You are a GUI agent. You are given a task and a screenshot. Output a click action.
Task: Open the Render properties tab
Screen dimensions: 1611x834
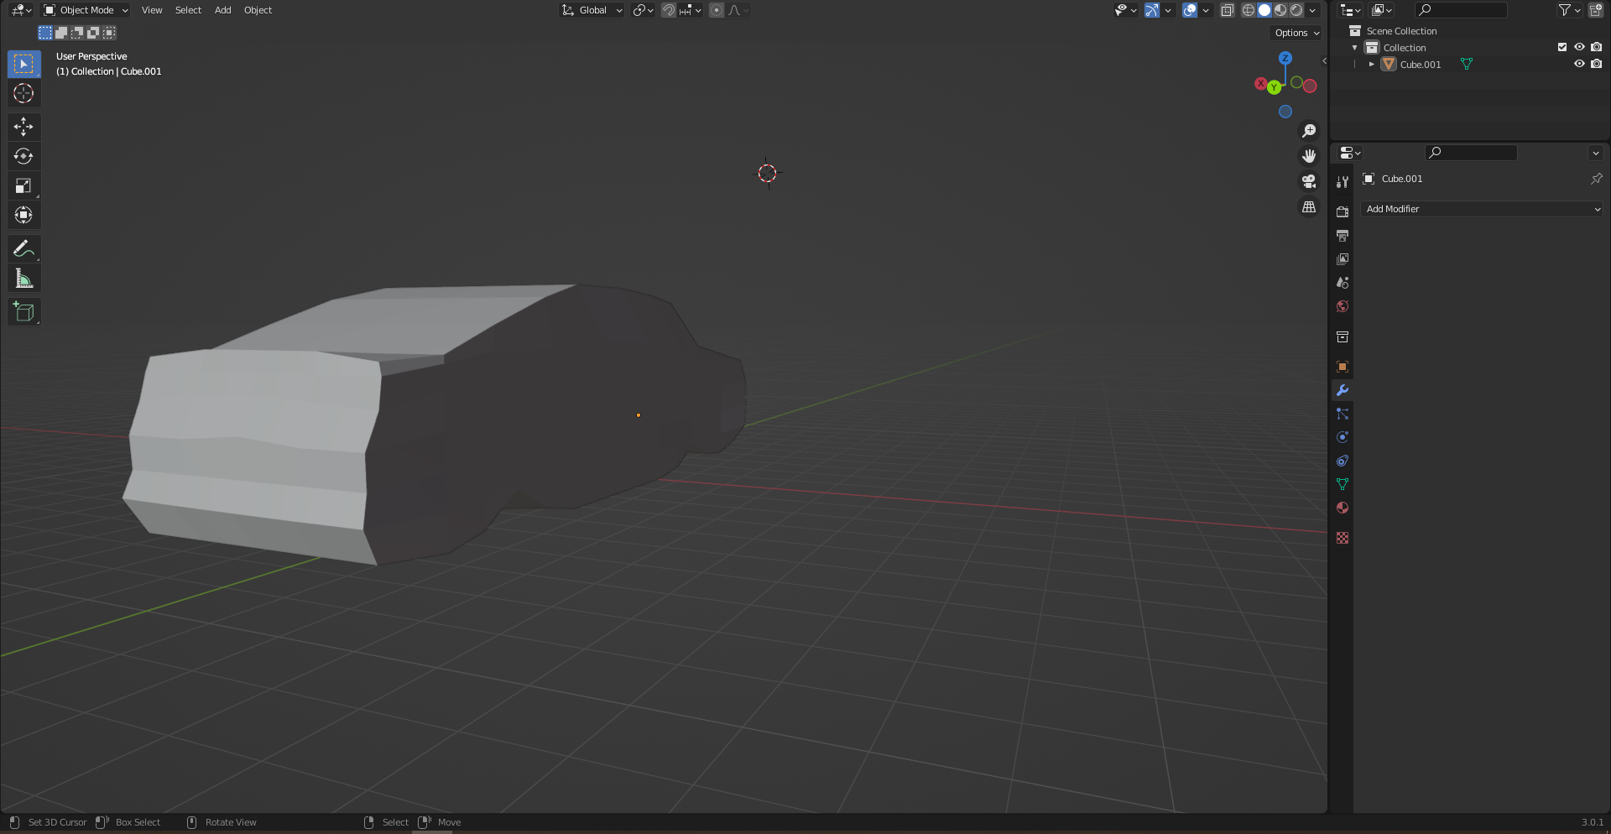[1342, 212]
